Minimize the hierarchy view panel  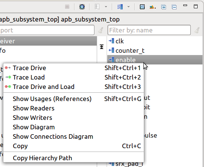point(185,6)
